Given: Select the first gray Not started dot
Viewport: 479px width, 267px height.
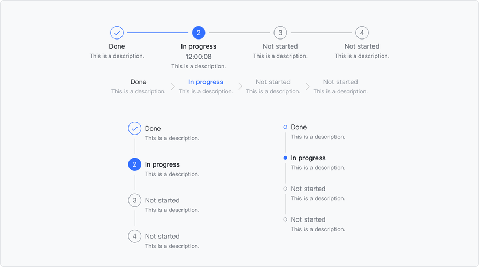Looking at the screenshot, I should point(285,189).
